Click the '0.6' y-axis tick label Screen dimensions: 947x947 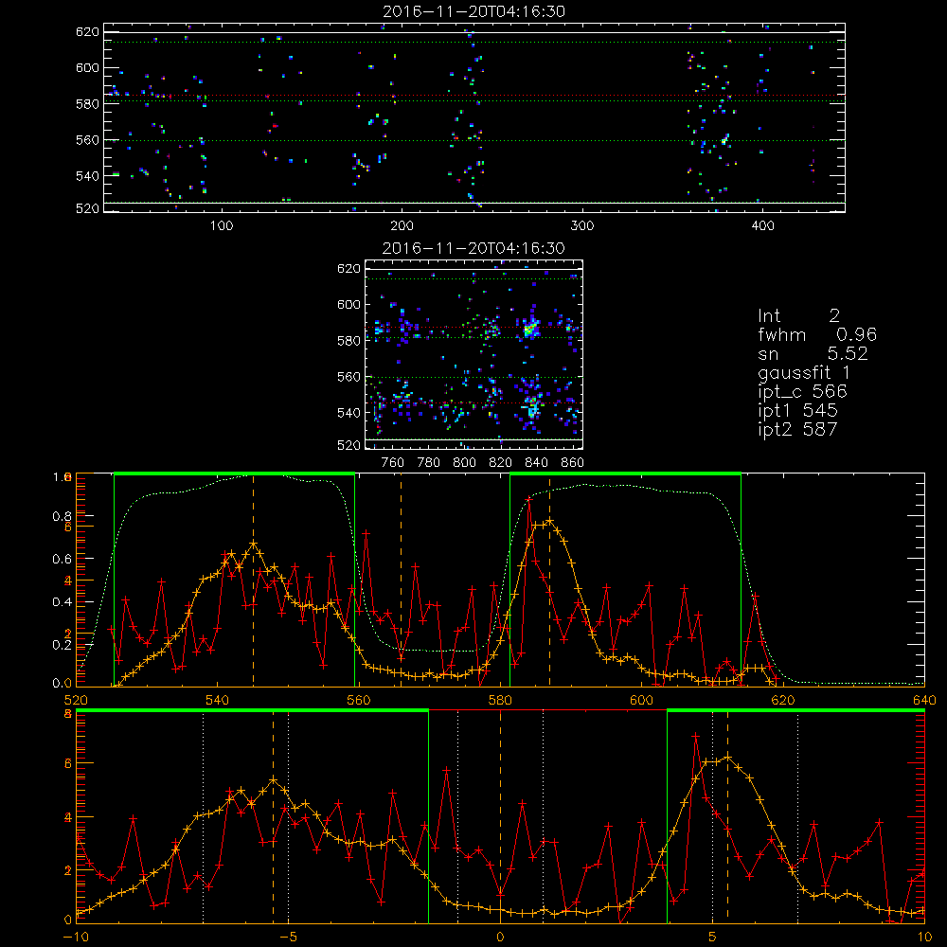[63, 560]
